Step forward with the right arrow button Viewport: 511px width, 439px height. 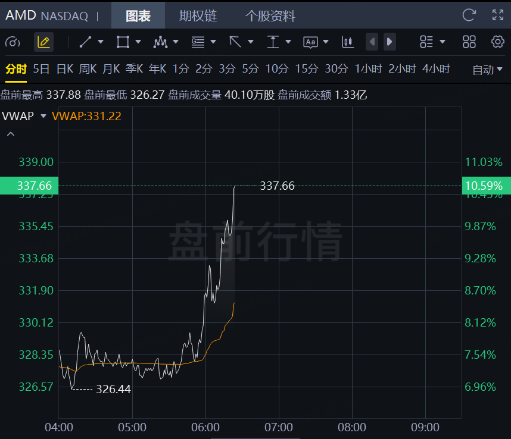390,42
